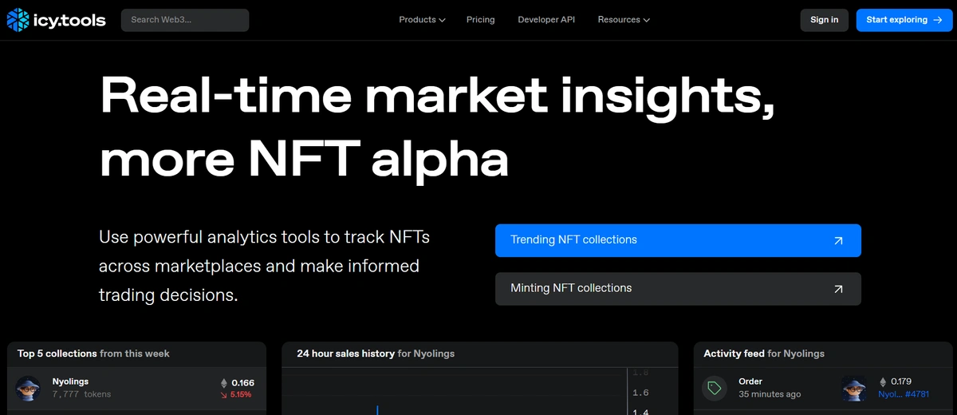Click the red down-arrow beside 5.15%
The image size is (957, 415).
pyautogui.click(x=224, y=394)
